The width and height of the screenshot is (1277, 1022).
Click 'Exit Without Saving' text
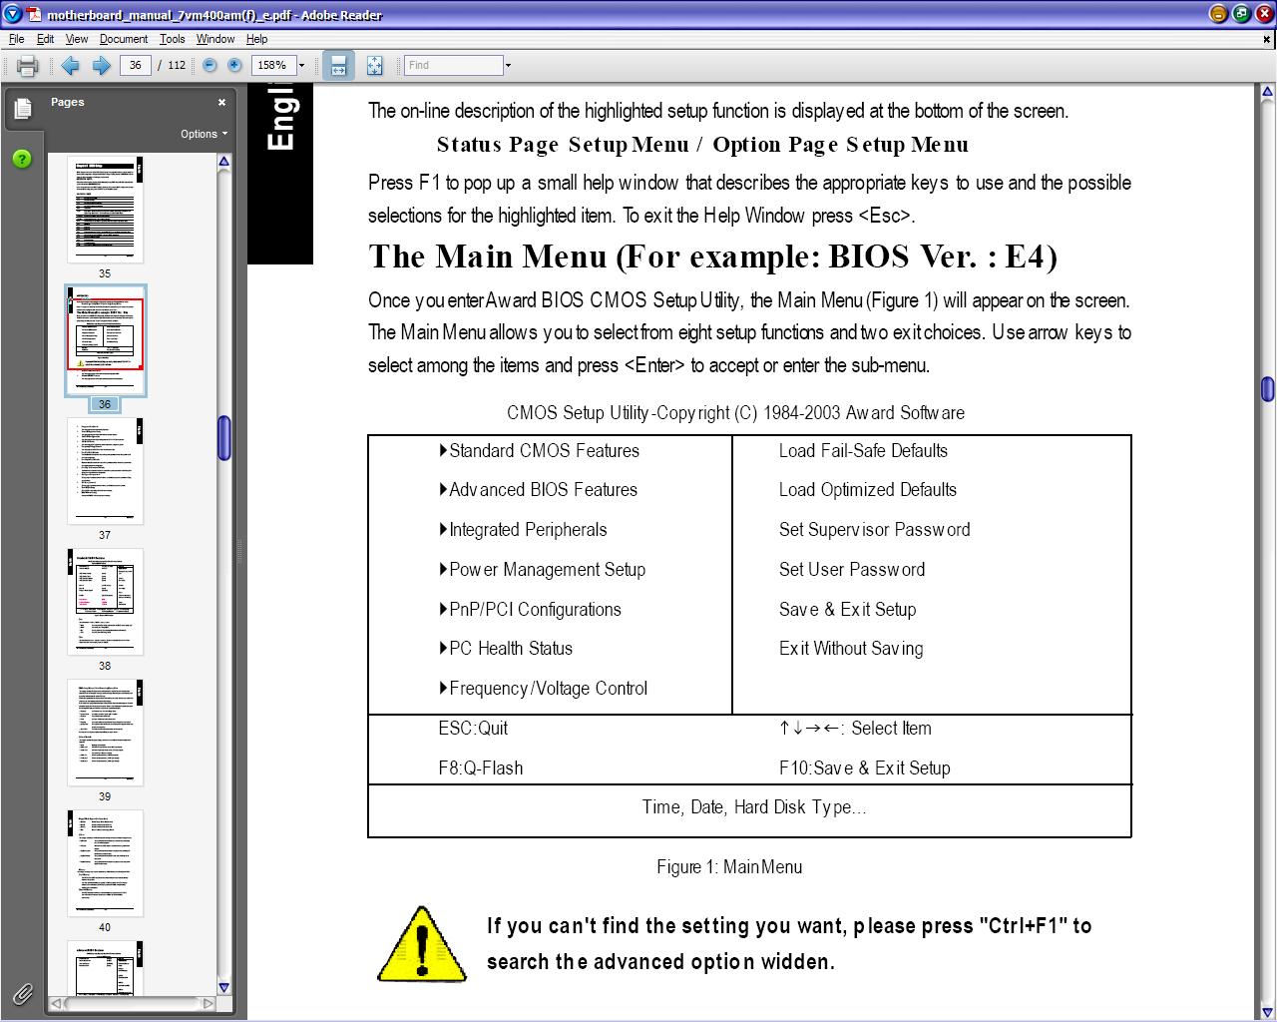pos(851,649)
